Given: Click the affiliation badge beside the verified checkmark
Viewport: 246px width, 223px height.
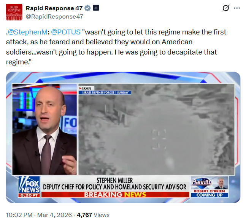Looking at the screenshot, I should [96, 8].
